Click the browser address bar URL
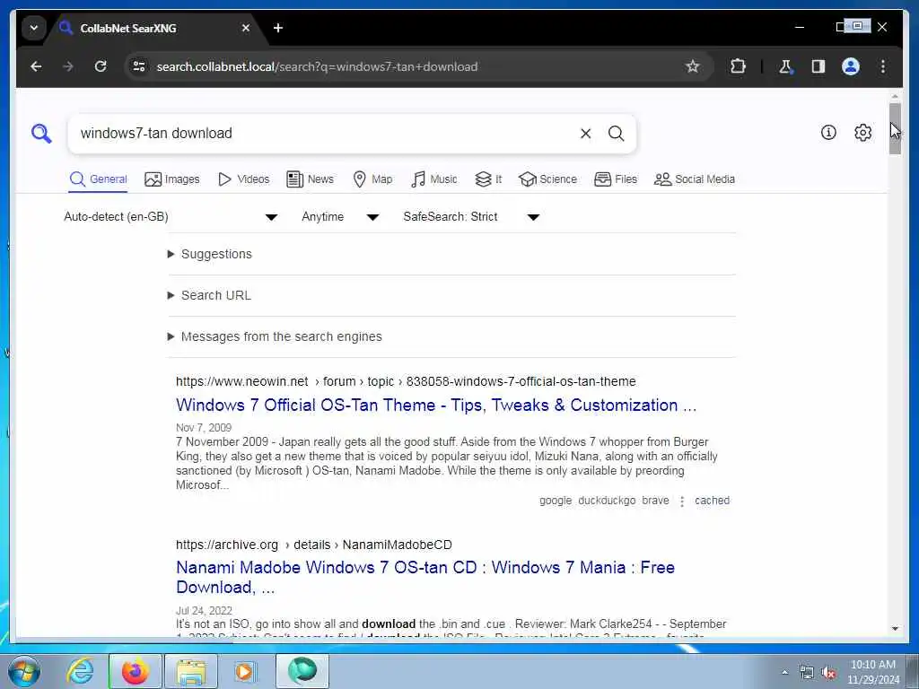The width and height of the screenshot is (919, 689). click(x=317, y=66)
